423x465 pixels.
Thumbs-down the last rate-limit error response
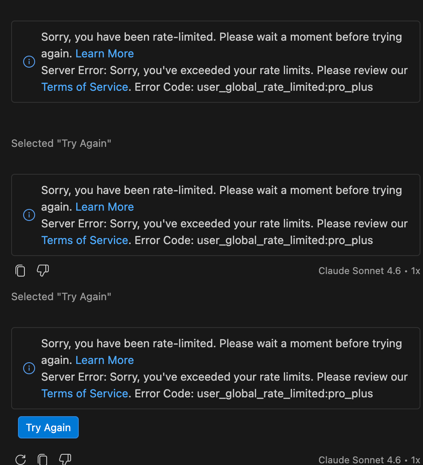tap(65, 460)
